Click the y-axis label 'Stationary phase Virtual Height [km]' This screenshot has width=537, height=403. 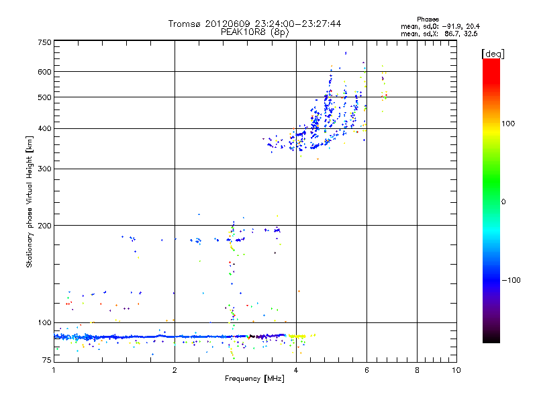tap(30, 201)
